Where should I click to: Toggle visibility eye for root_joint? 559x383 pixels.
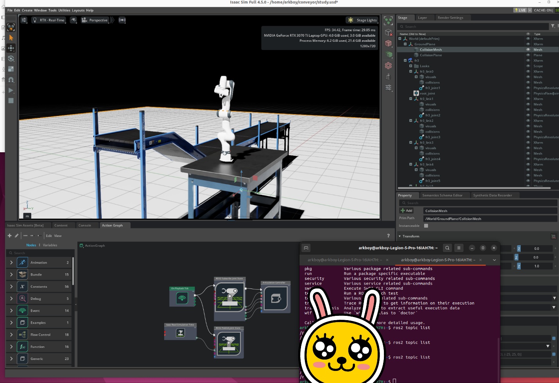(528, 93)
